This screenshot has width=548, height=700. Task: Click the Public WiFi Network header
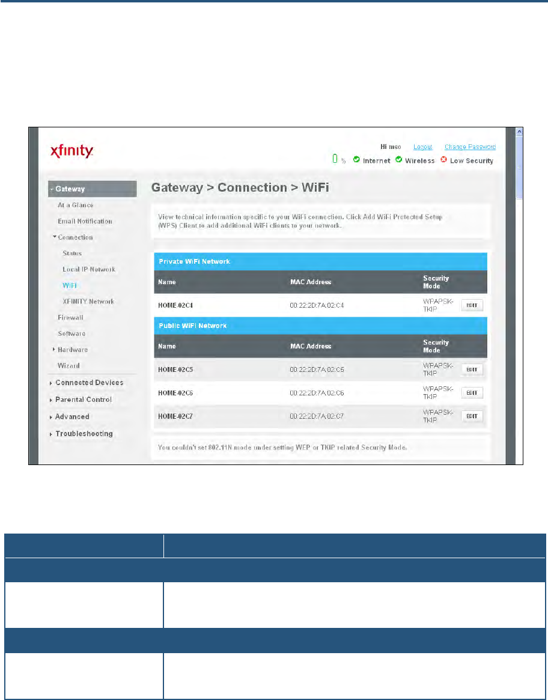tap(321, 326)
